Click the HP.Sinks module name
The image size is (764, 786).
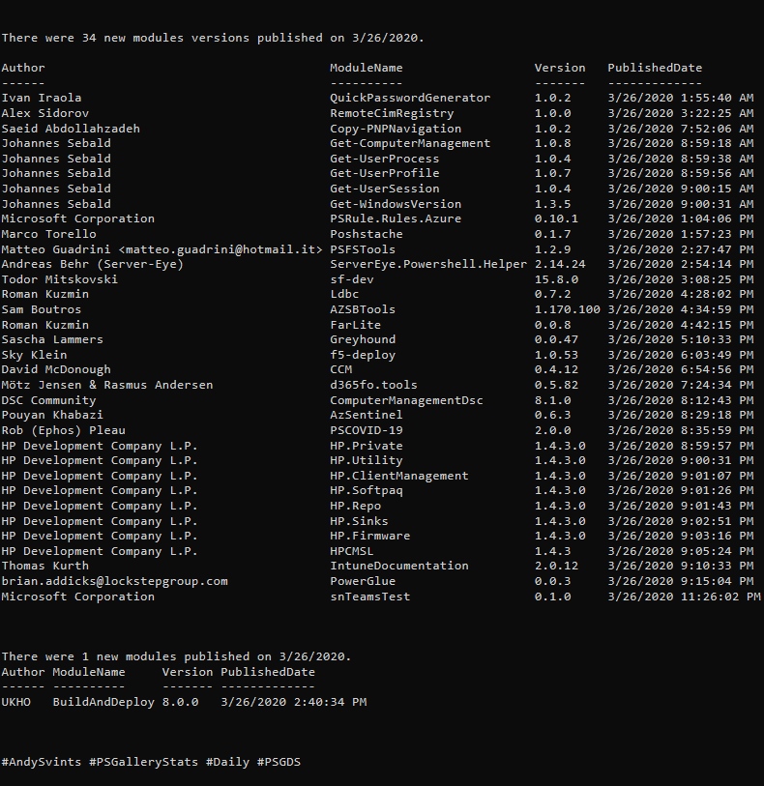tap(359, 521)
